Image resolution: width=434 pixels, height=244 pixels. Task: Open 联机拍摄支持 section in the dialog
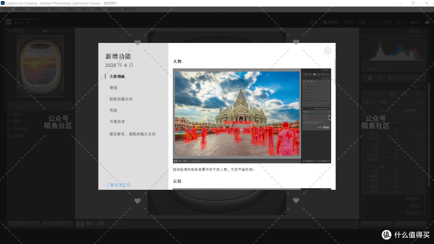(x=121, y=99)
